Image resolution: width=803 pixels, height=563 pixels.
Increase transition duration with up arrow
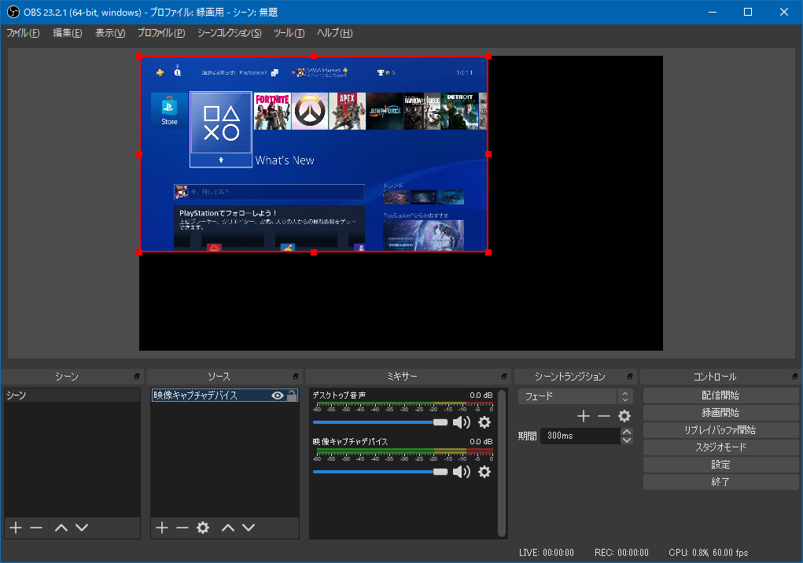pos(626,432)
